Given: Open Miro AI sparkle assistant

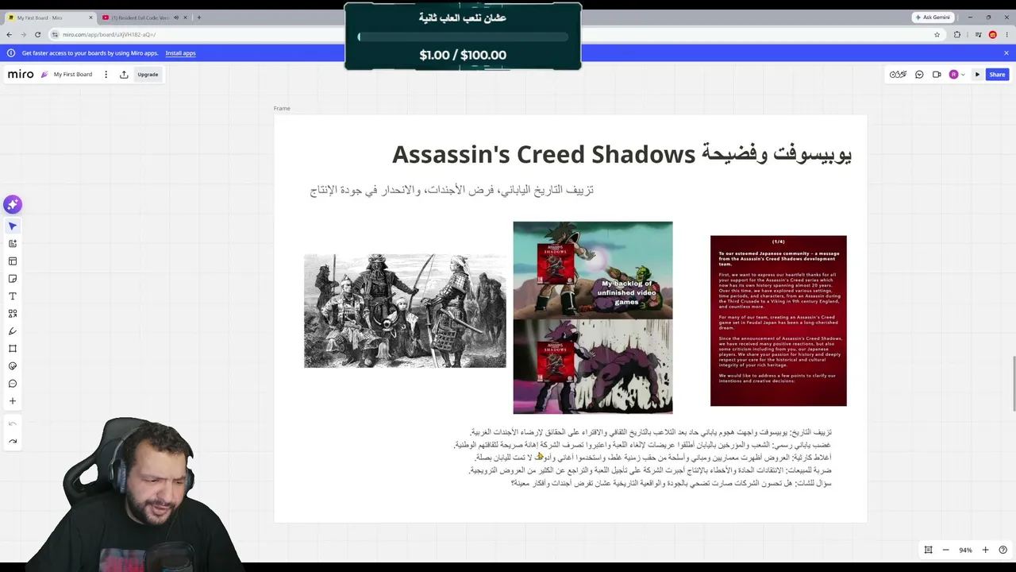Looking at the screenshot, I should (12, 205).
